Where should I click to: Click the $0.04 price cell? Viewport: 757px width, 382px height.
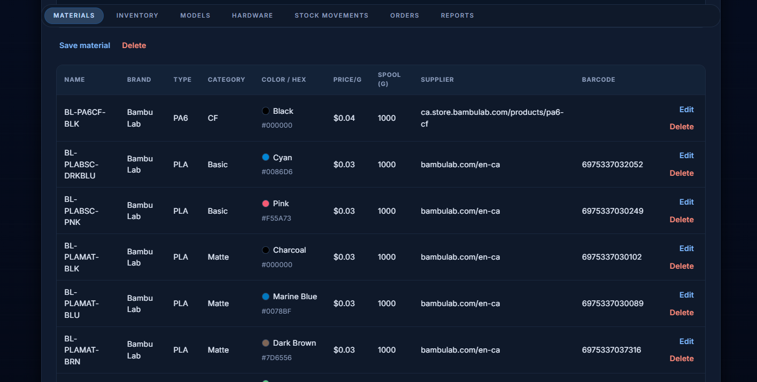(344, 118)
